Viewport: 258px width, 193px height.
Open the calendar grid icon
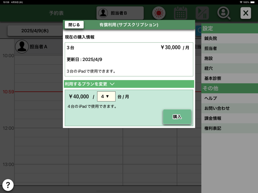point(180,13)
